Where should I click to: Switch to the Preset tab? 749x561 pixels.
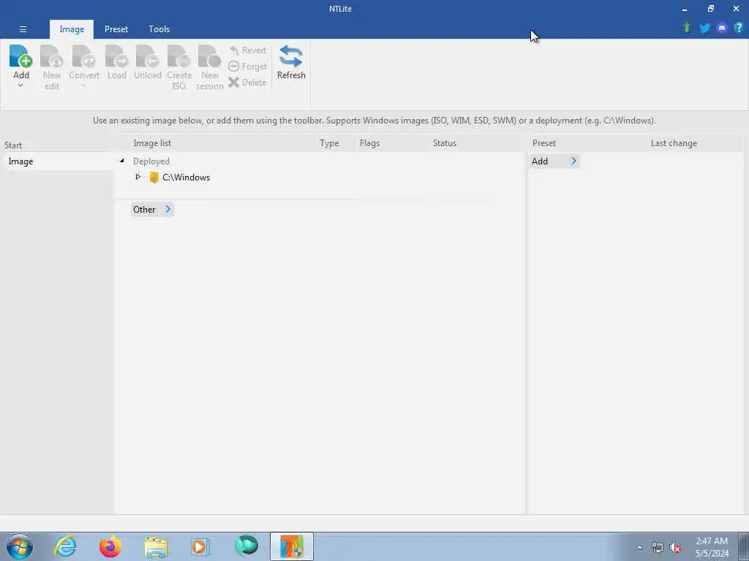[116, 29]
